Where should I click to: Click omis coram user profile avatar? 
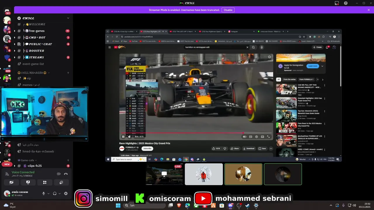click(7, 193)
